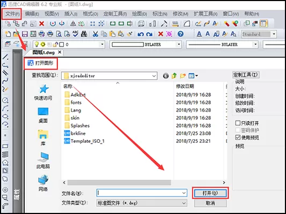Click the brush Match Properties icon
This screenshot has width=286, height=214.
click(x=130, y=34)
